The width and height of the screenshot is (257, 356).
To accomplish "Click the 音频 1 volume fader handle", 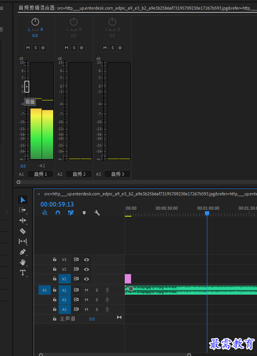I will [x=27, y=86].
